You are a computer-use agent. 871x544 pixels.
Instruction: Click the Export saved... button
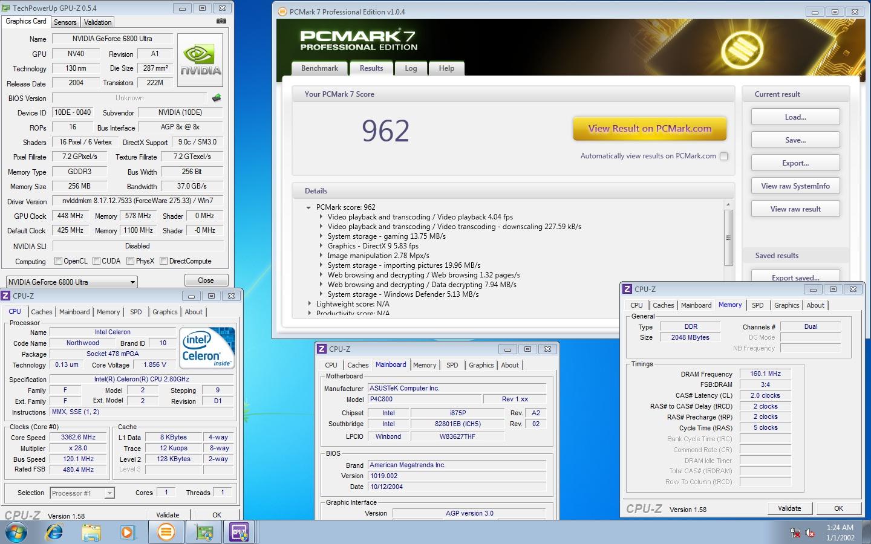coord(795,277)
